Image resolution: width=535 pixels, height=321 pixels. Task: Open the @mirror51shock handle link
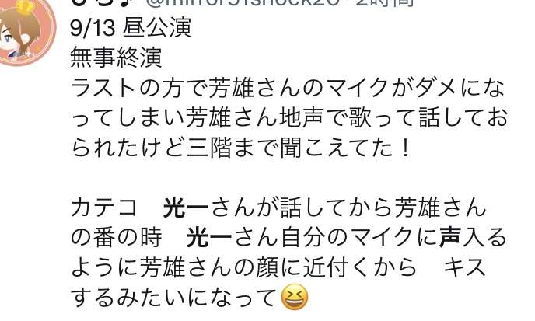pyautogui.click(x=244, y=3)
